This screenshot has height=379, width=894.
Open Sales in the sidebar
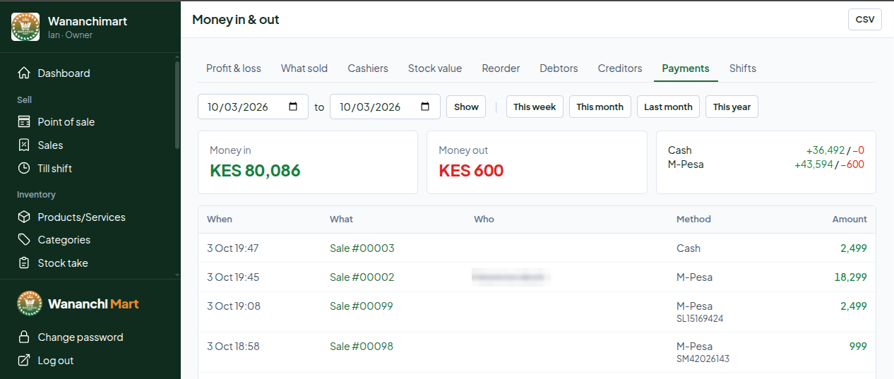[x=50, y=145]
